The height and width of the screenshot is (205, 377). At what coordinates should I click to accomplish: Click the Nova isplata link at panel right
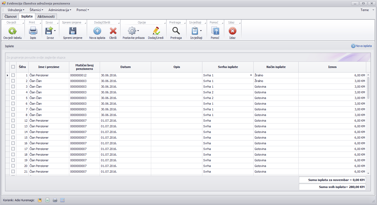pos(361,46)
